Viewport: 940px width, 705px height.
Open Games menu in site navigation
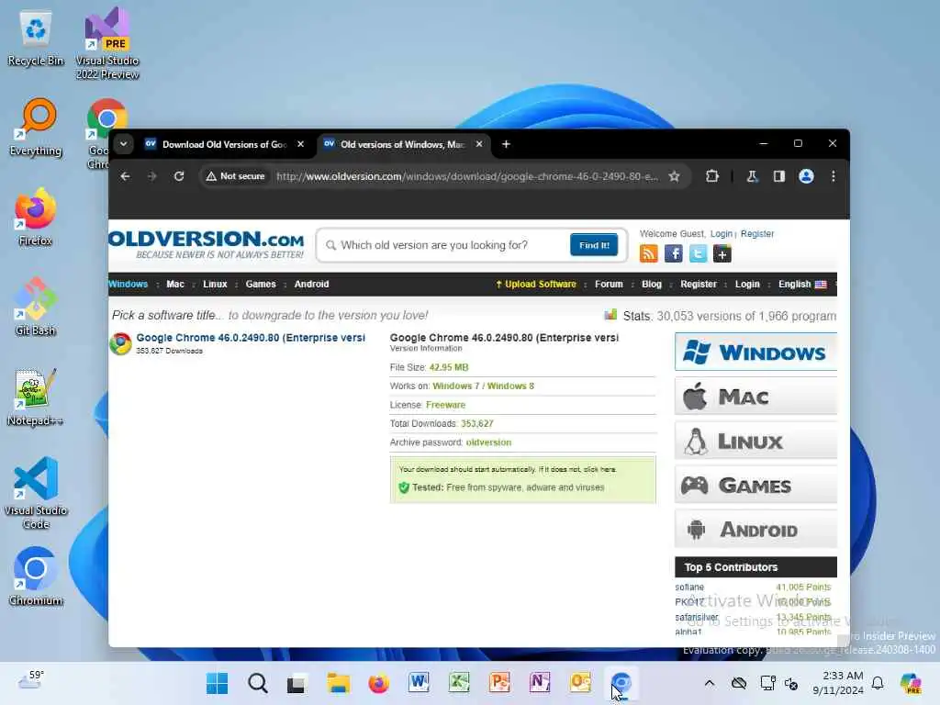coord(260,285)
